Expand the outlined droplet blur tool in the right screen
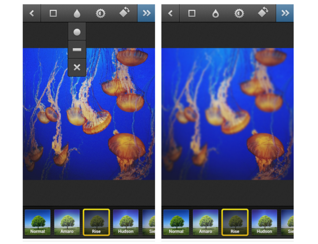This screenshot has width=318, height=244. click(x=215, y=13)
